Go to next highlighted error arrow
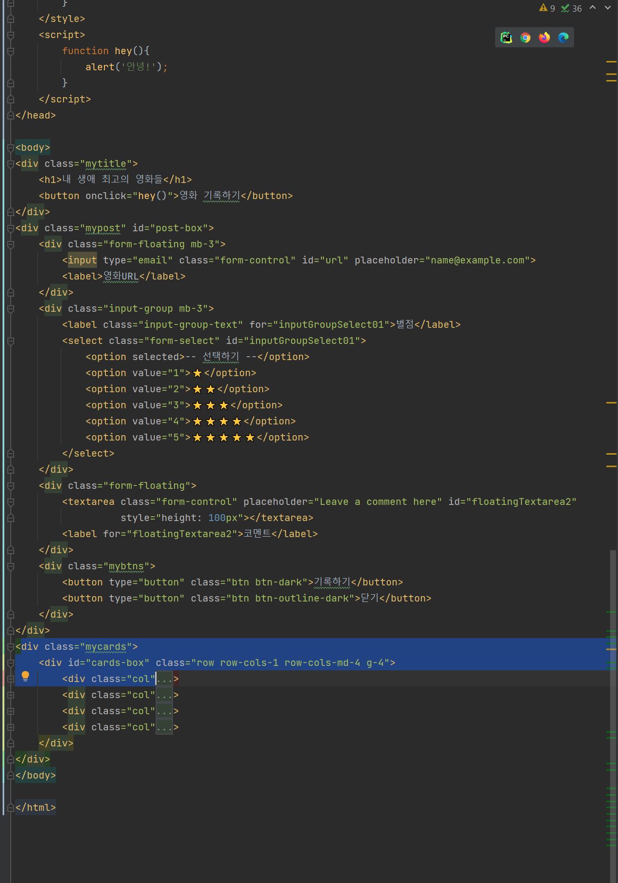 608,8
